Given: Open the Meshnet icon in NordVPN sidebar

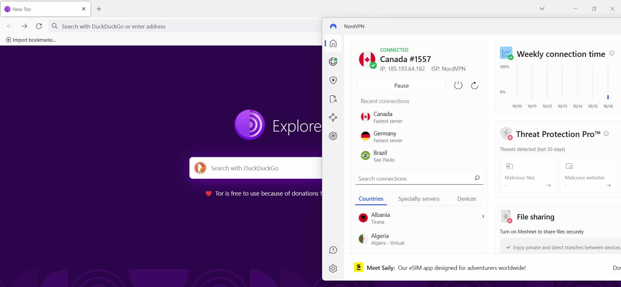Looking at the screenshot, I should (x=333, y=117).
